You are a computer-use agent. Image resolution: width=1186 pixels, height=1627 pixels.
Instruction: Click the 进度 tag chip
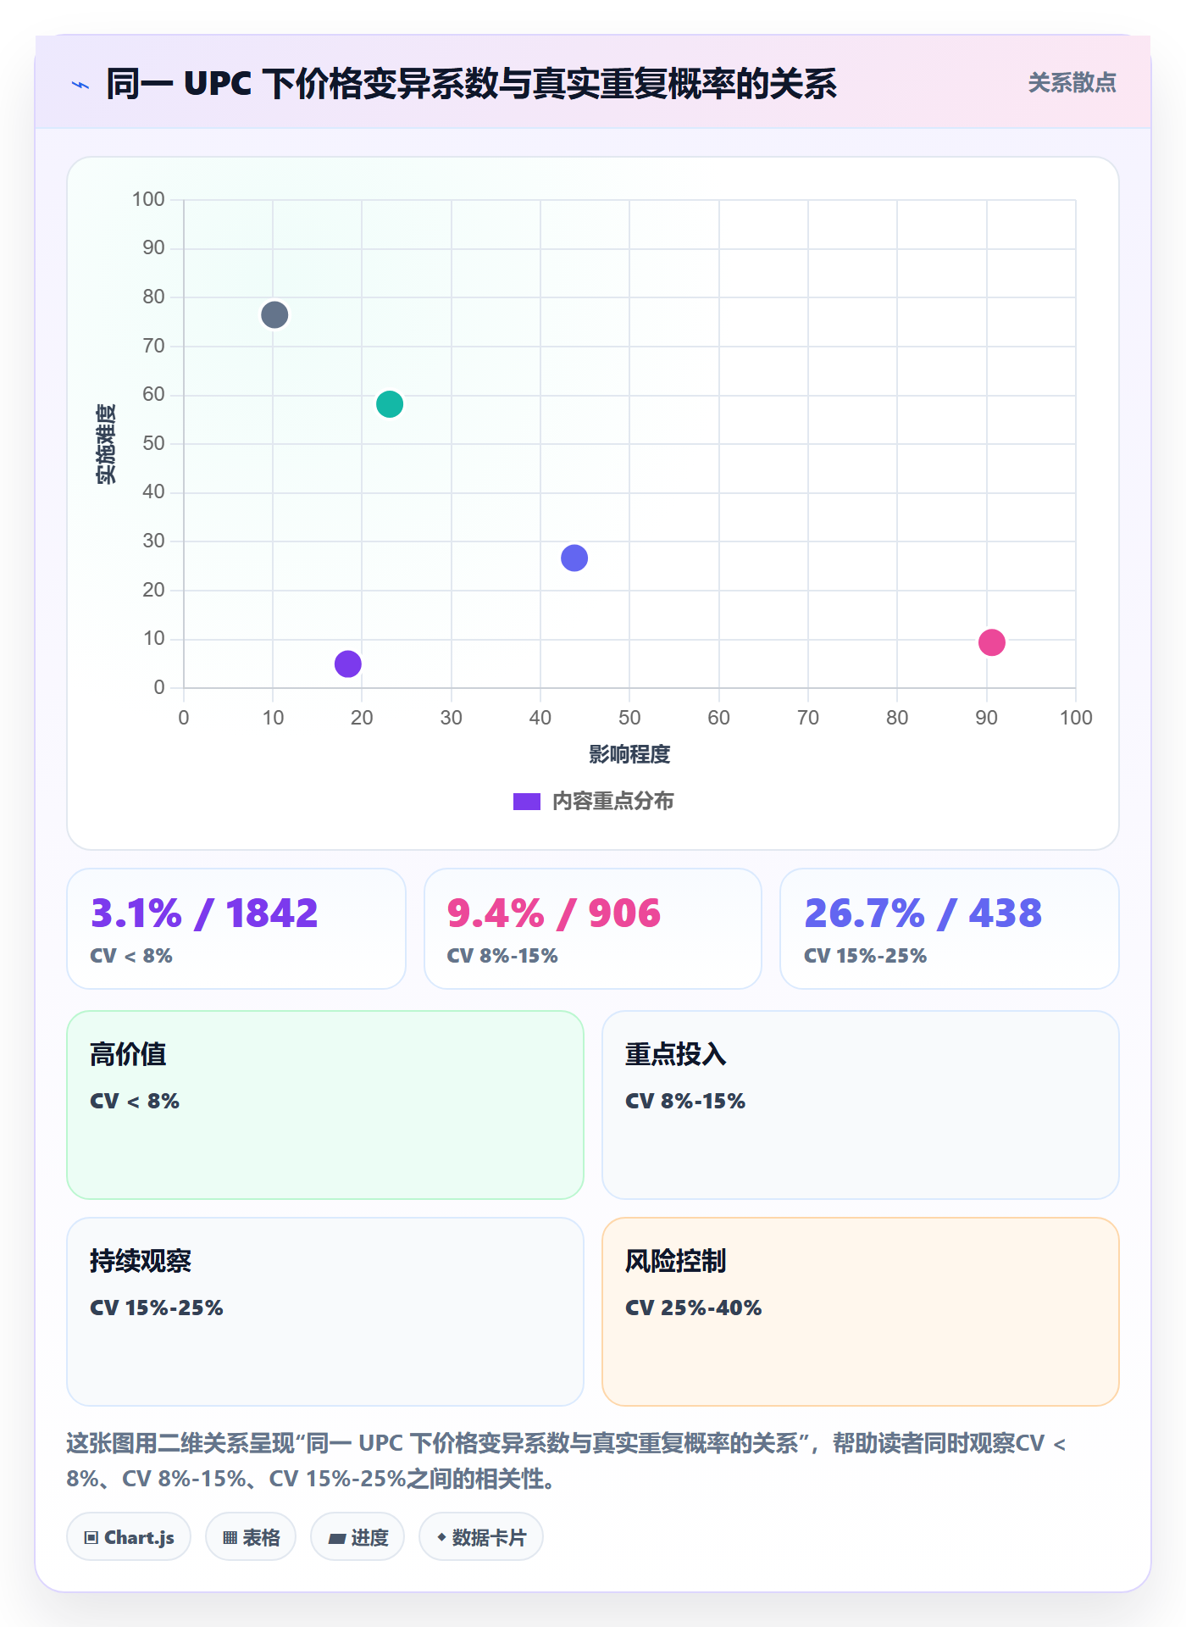357,1536
